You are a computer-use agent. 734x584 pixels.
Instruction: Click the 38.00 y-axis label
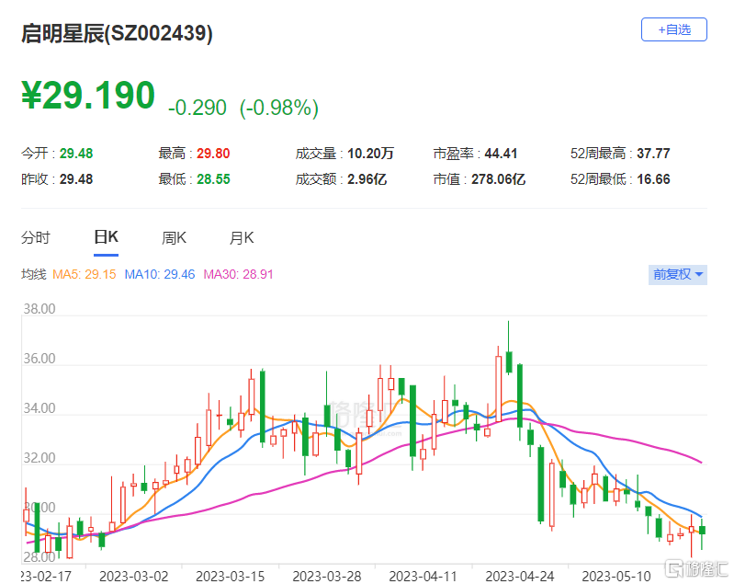click(x=40, y=309)
